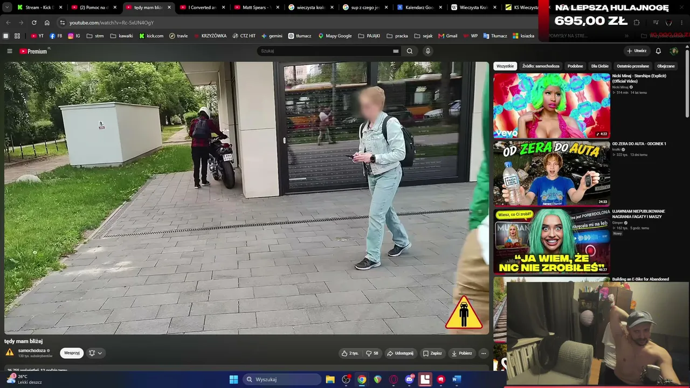Select the Obejrzane filter chip

(x=666, y=66)
